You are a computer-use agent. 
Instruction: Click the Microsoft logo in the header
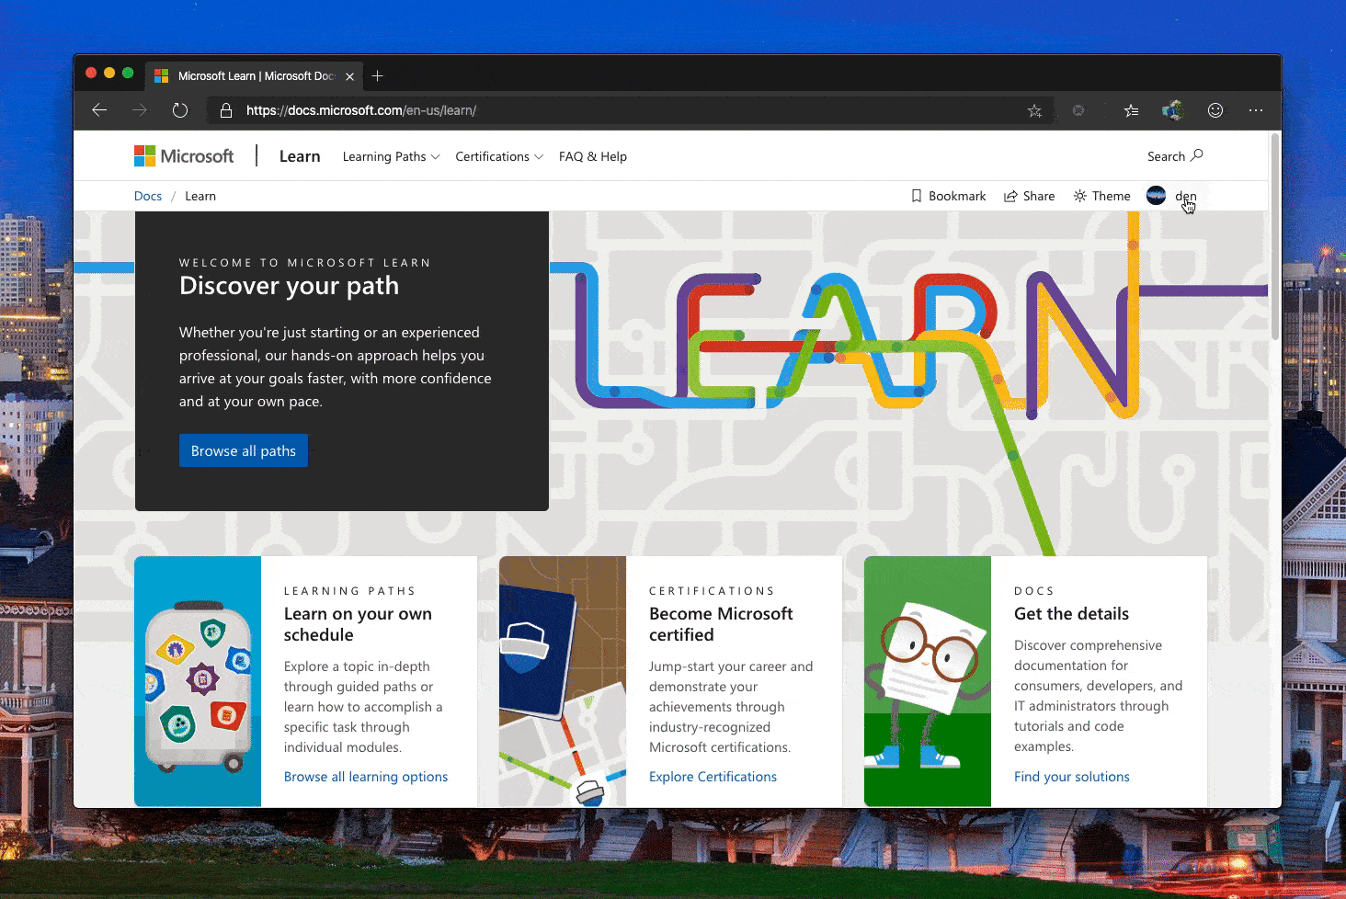click(x=183, y=155)
